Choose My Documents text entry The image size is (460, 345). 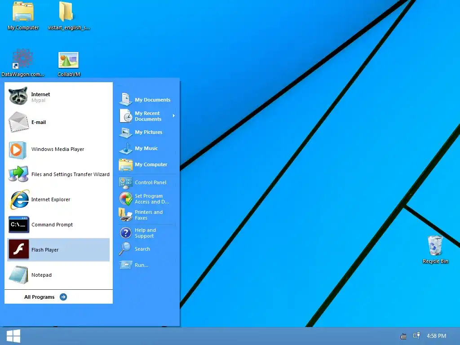tap(153, 100)
